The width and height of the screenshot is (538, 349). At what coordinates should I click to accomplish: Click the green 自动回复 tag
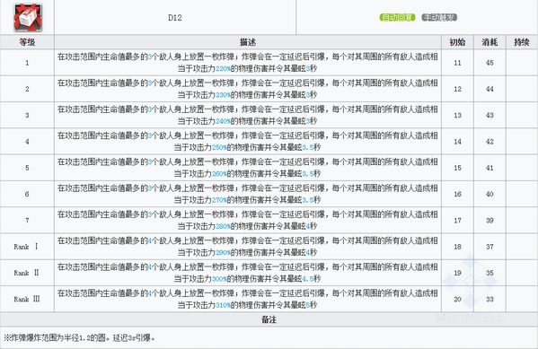pyautogui.click(x=397, y=17)
